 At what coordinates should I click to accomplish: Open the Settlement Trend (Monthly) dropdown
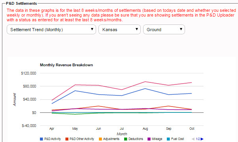[x=51, y=29]
